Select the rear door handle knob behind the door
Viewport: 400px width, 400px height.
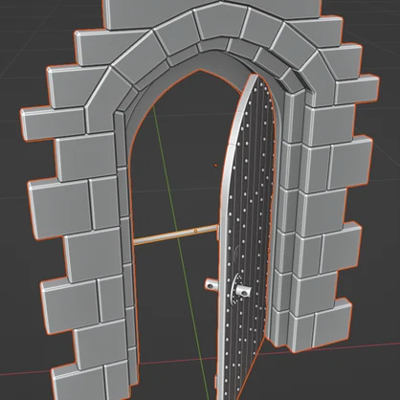(211, 284)
